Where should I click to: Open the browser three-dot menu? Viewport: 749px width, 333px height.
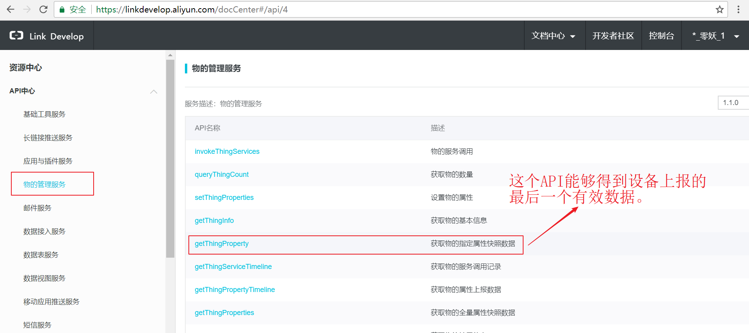coord(738,9)
